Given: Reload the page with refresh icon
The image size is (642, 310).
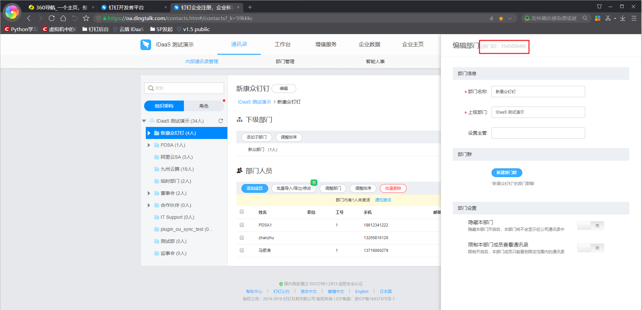Looking at the screenshot, I should coord(51,18).
